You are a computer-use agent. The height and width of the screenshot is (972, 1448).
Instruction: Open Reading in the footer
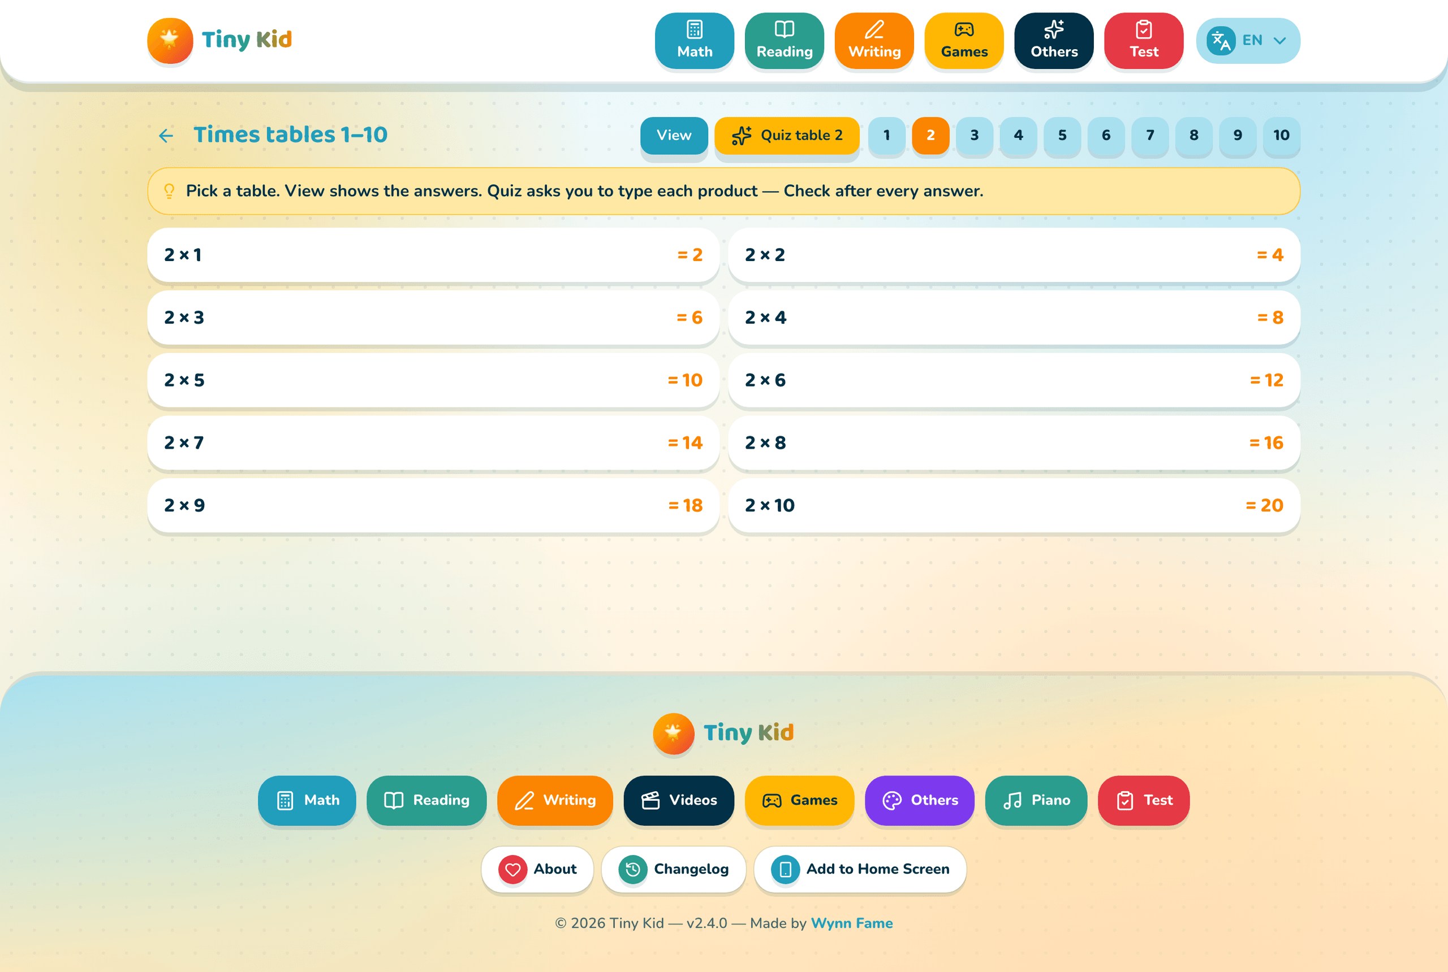click(x=427, y=800)
